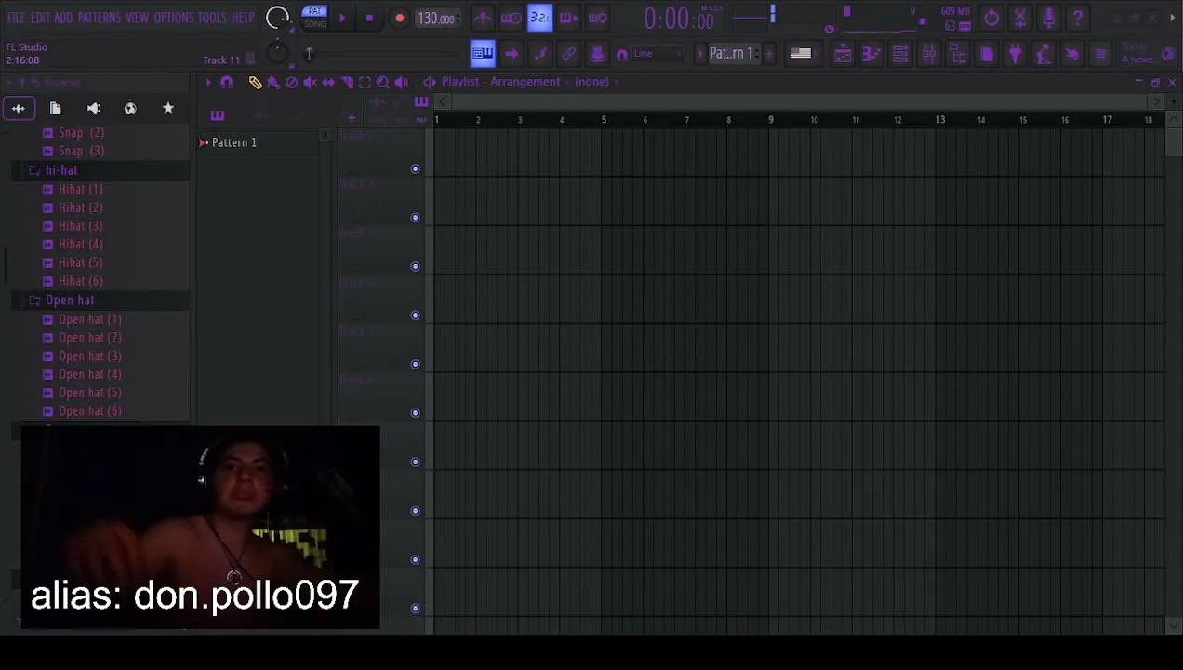Mute Track 1 using its dot
The image size is (1183, 670).
(416, 169)
